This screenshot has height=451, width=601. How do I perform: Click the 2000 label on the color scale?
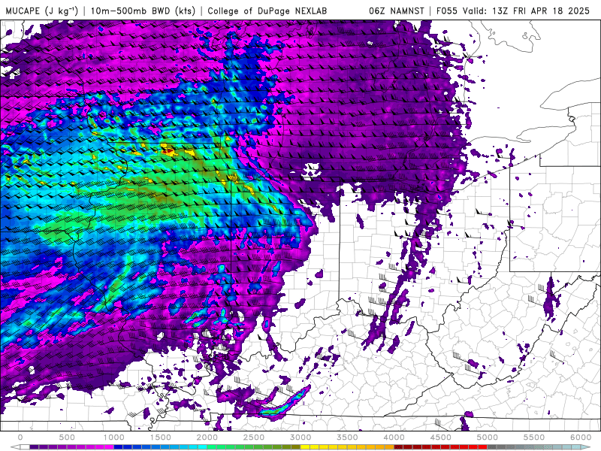click(207, 437)
